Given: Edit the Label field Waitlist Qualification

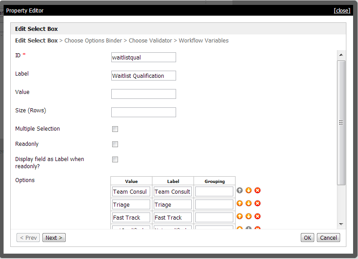Looking at the screenshot, I should point(143,76).
